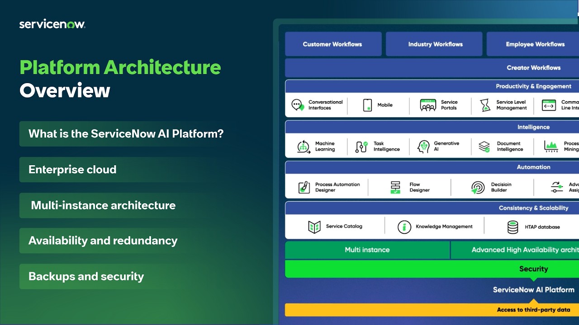
Task: Open the Decision Builder icon
Action: 478,188
